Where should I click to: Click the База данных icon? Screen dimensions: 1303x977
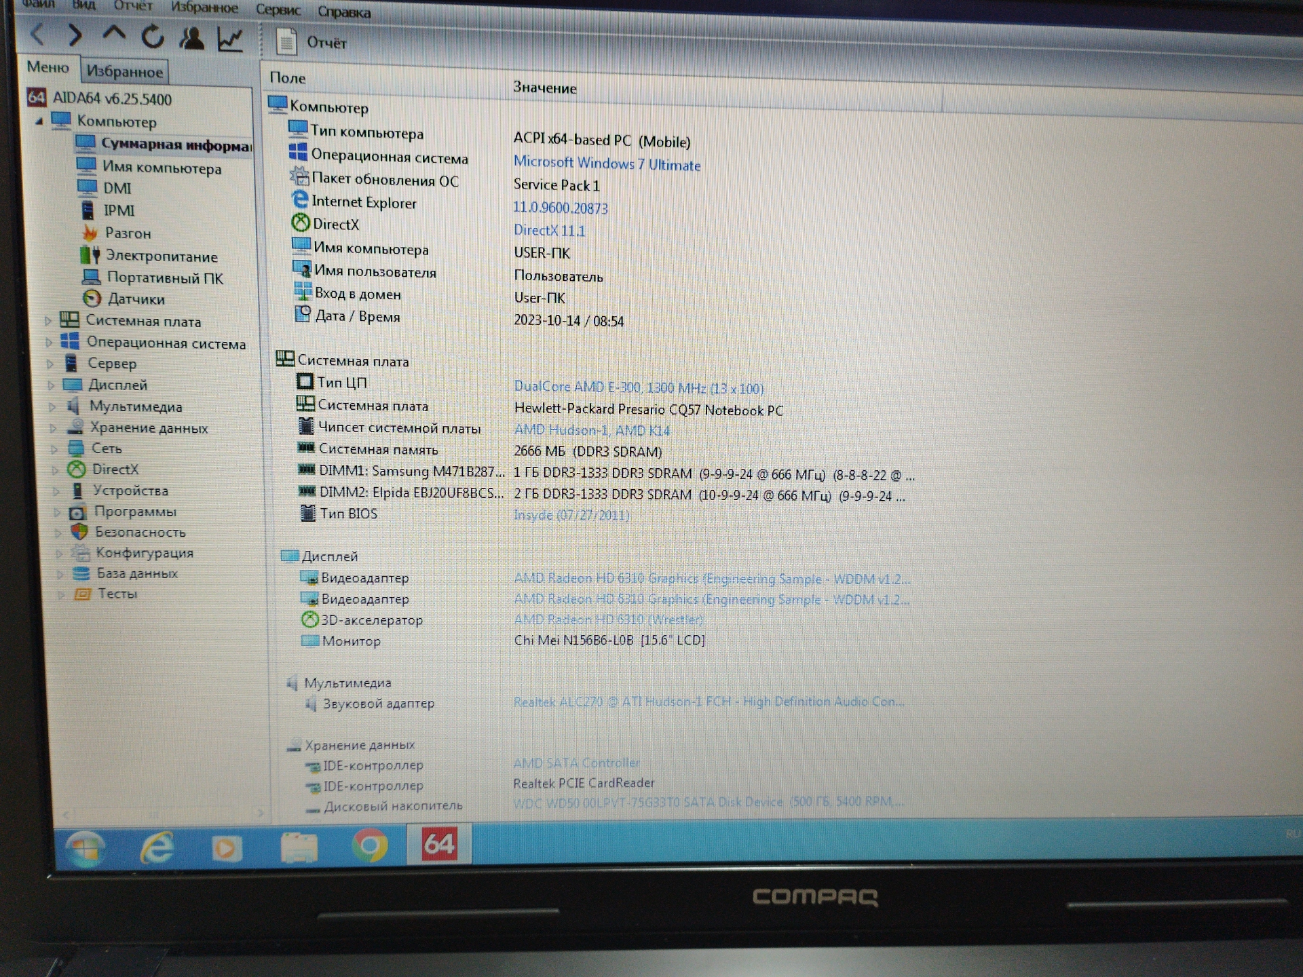click(x=81, y=573)
